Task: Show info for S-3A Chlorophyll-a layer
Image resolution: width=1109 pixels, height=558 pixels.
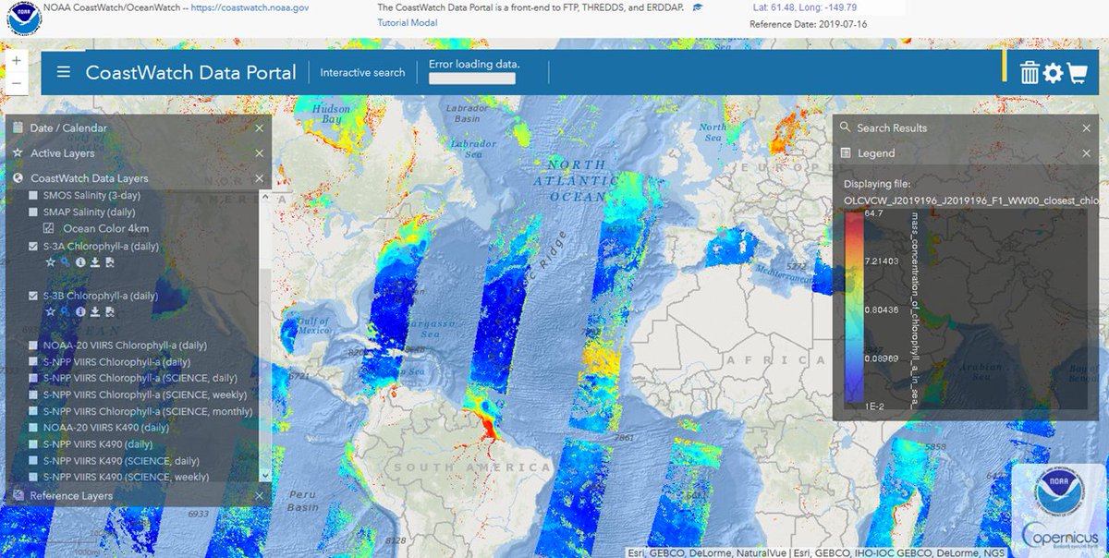Action: coord(80,262)
